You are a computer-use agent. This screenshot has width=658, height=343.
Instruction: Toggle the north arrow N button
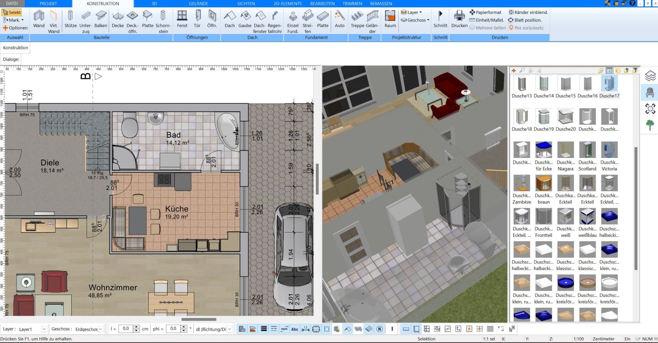pos(379,329)
